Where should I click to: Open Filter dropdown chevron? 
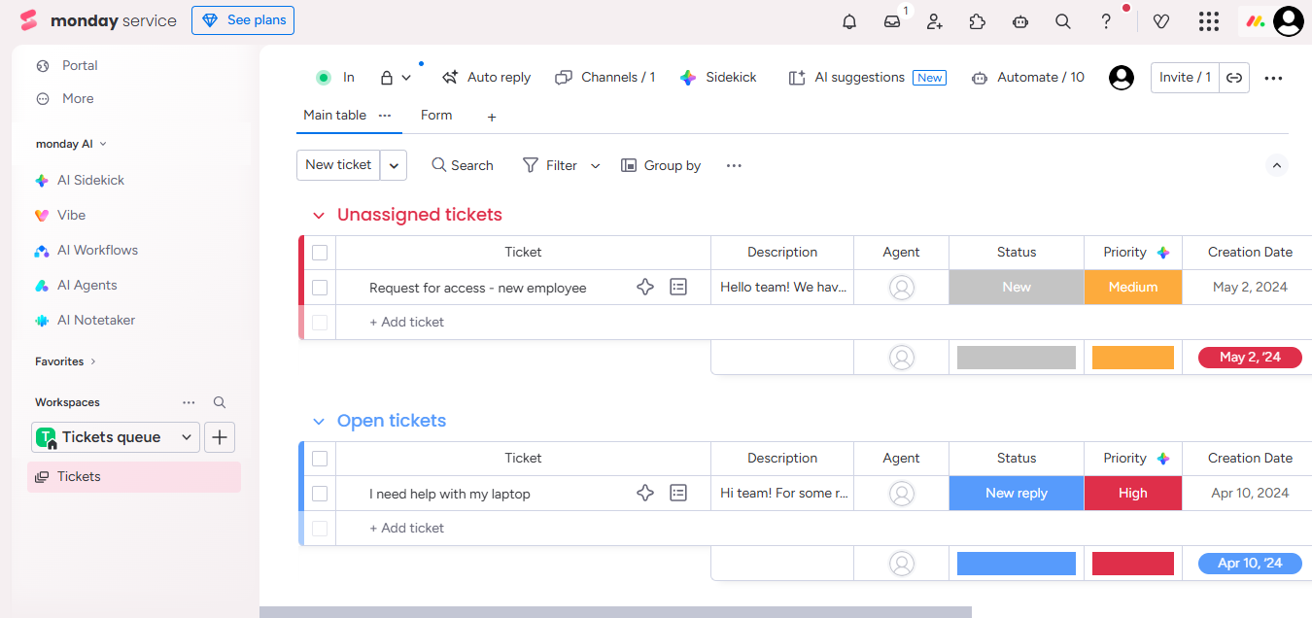tap(596, 166)
